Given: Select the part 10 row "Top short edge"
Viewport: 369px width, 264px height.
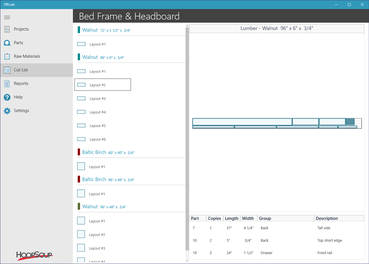Looking at the screenshot, I should point(277,240).
